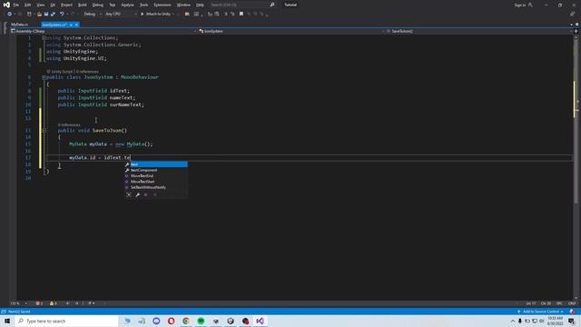
Task: Click the taskbar 'Type here to search' box
Action: (x=66, y=321)
